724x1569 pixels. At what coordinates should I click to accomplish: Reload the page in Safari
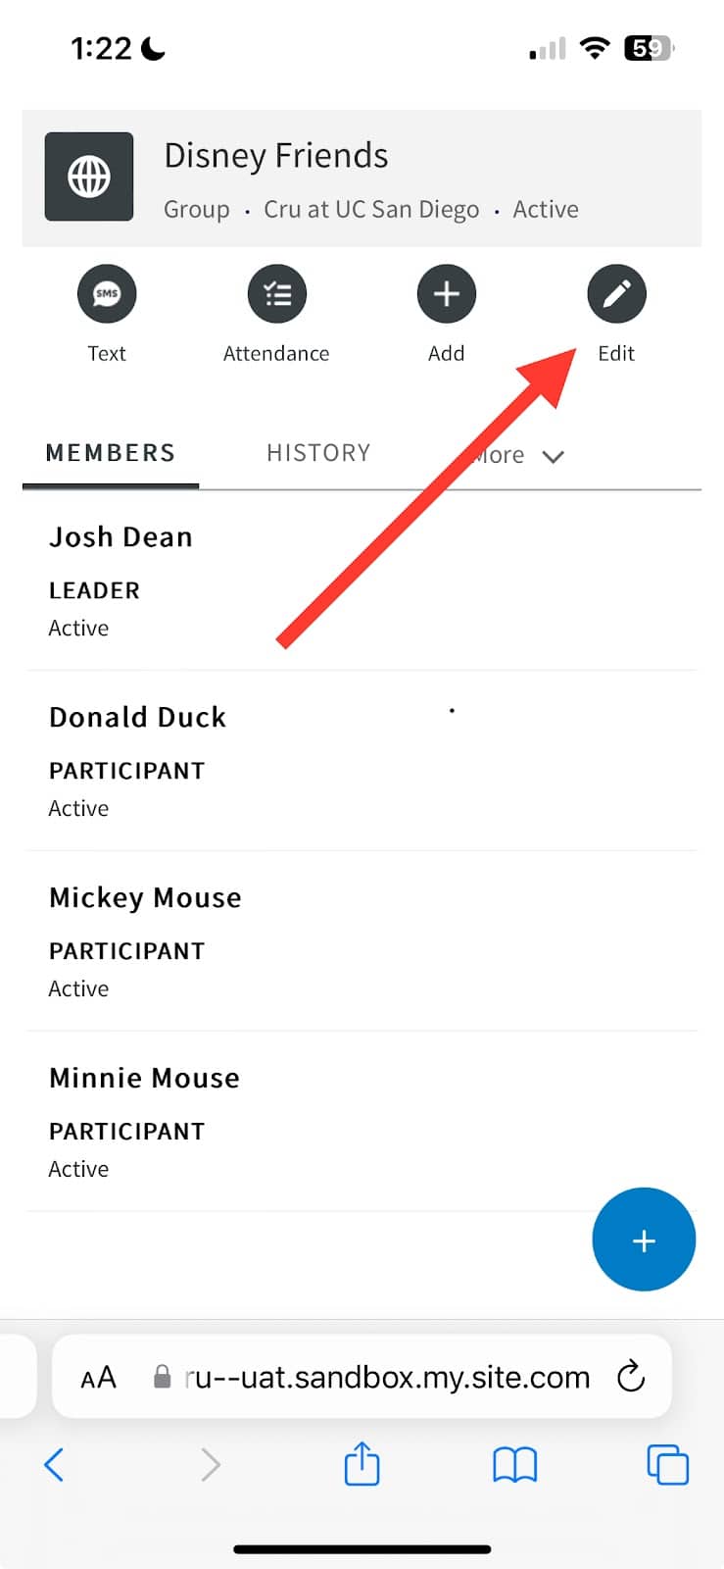(x=631, y=1377)
